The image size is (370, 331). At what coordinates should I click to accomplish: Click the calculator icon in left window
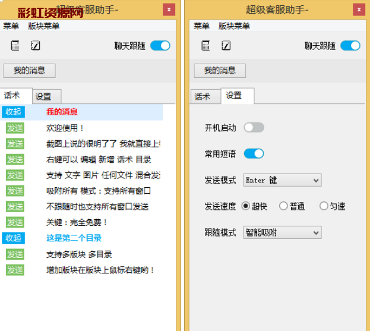(15, 46)
